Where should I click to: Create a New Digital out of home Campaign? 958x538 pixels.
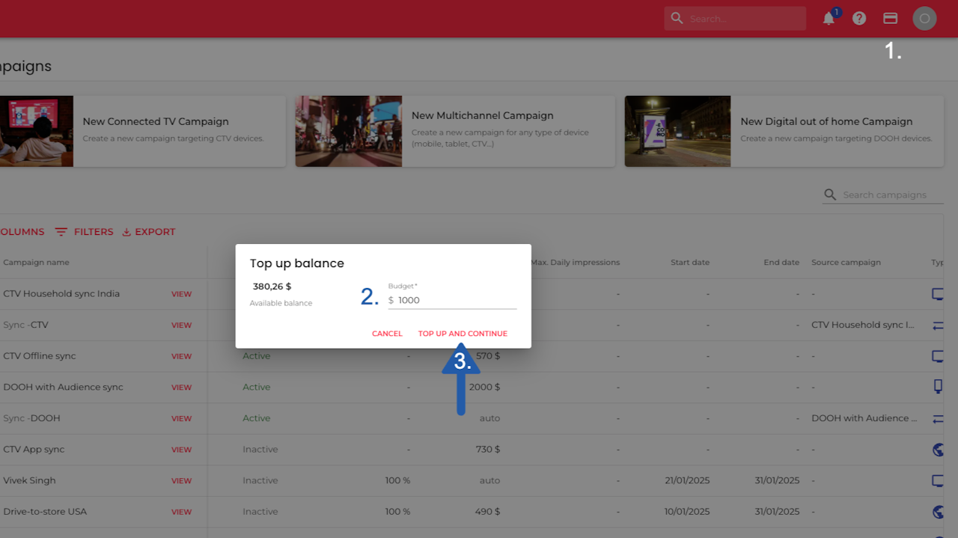tap(784, 131)
